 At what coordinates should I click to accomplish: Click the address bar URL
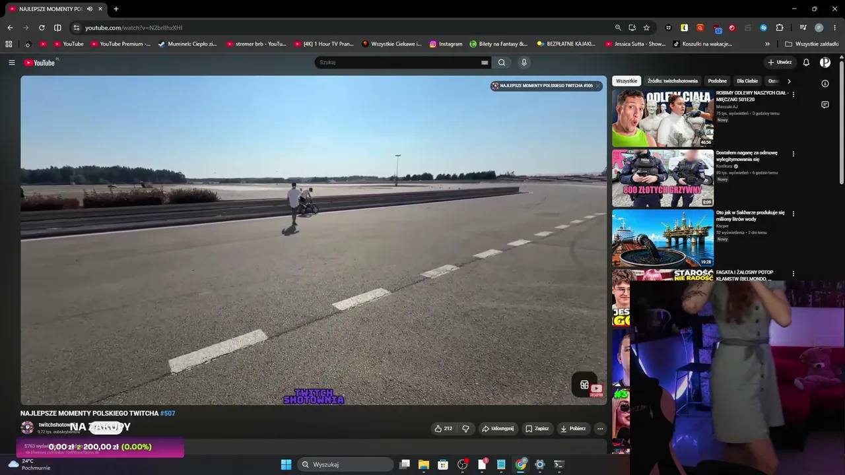133,28
